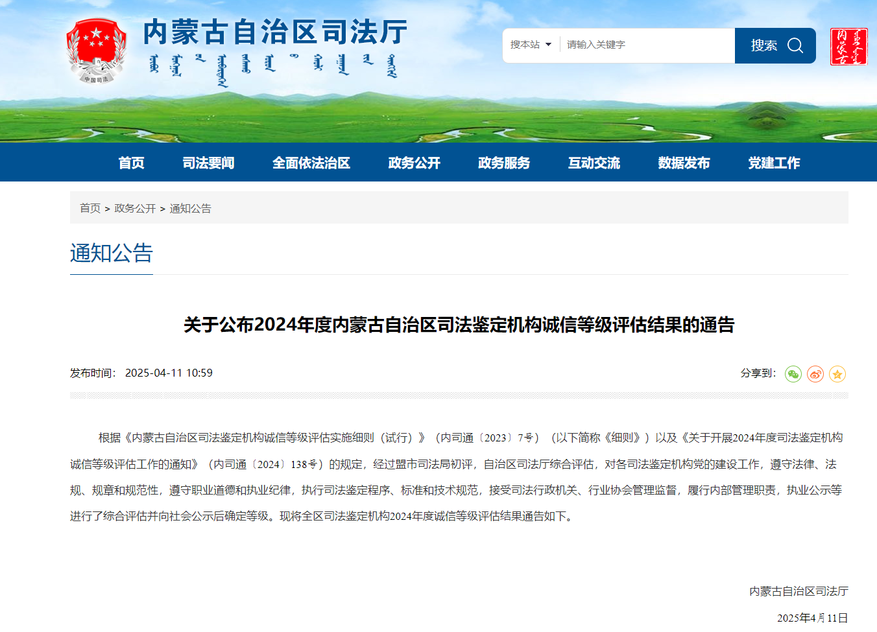Go back via the 政务公开 breadcrumb link
The height and width of the screenshot is (632, 877).
(x=134, y=209)
